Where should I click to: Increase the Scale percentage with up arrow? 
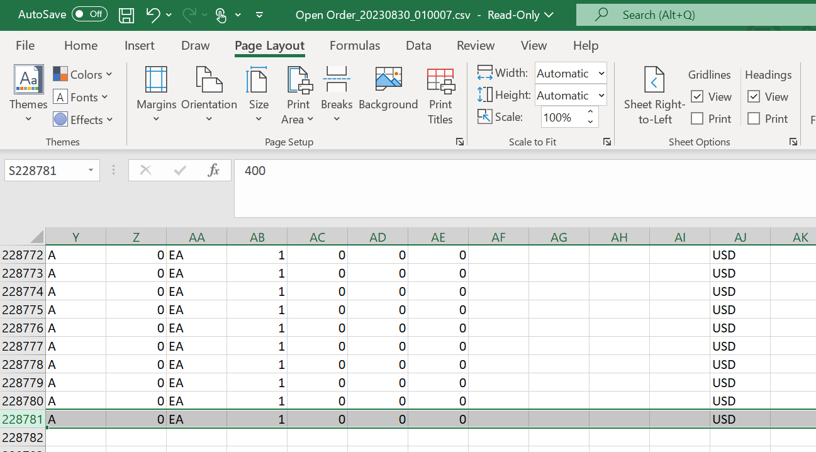click(590, 113)
